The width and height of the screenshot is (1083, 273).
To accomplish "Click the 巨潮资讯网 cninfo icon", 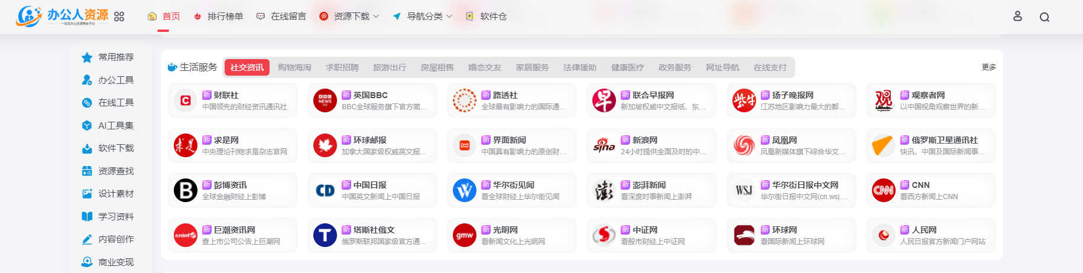I will (186, 235).
